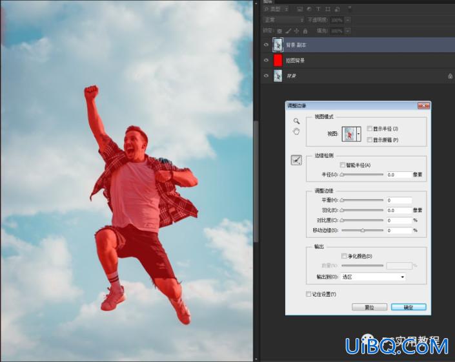The height and width of the screenshot is (362, 455).
Task: Toggle the layer filter on/off switch
Action: click(x=350, y=8)
